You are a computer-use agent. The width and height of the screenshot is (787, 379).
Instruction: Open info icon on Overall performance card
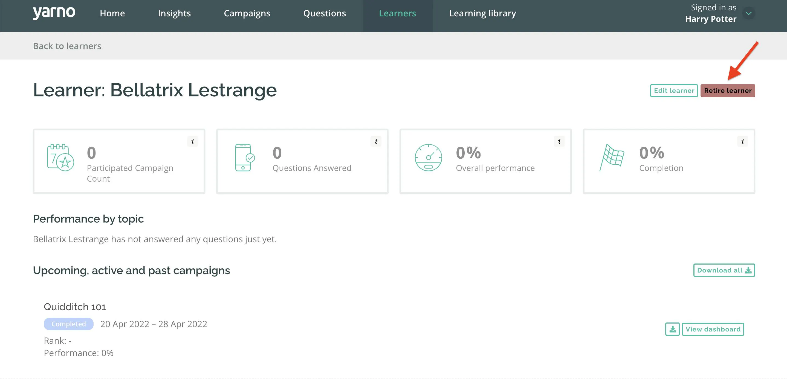point(559,141)
